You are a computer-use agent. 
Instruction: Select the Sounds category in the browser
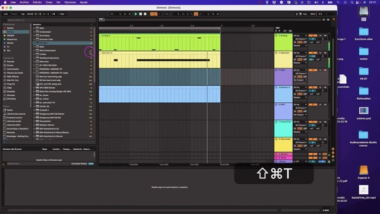pyautogui.click(x=11, y=62)
